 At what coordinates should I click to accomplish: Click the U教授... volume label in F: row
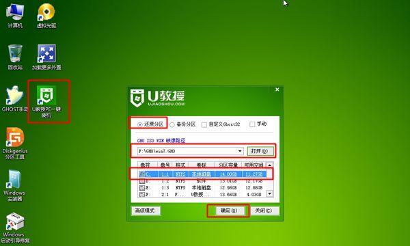pyautogui.click(x=200, y=195)
